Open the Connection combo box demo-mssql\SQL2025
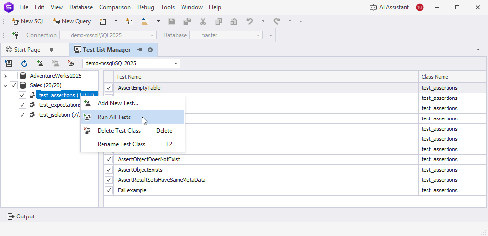The width and height of the screenshot is (488, 236). [108, 35]
